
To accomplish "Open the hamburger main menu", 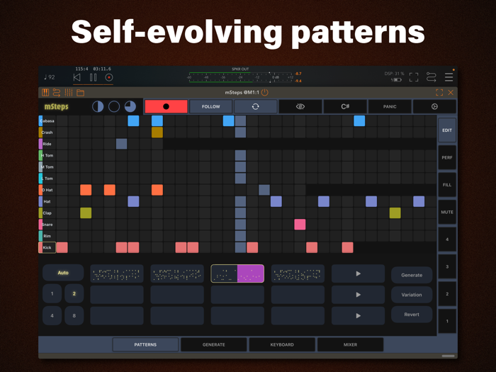I will pyautogui.click(x=449, y=77).
